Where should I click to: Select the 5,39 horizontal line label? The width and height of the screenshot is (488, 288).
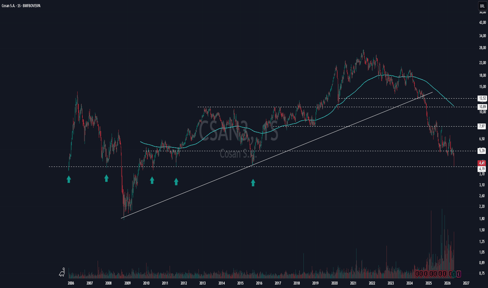point(482,151)
